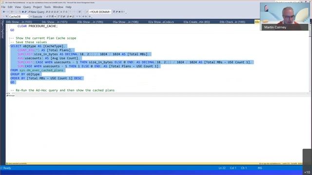This screenshot has width=312, height=175.
Task: Switch to the 02a-Show...eCode.cs tab
Action: [x=161, y=22]
